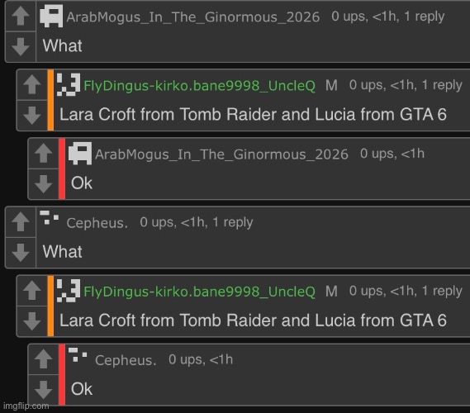Downvote second FlyDingus Lara Croft reply
470x413 pixels.
coord(32,321)
